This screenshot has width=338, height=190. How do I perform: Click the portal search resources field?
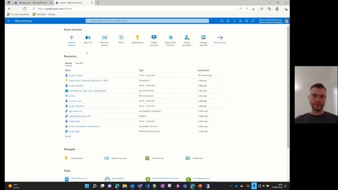coord(147,21)
